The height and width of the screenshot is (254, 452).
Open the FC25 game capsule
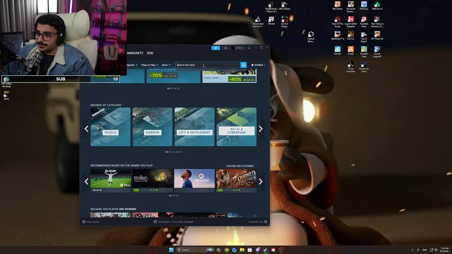pyautogui.click(x=111, y=181)
